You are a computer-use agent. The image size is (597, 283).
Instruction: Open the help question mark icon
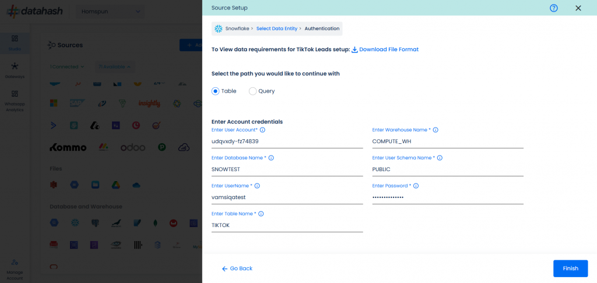(x=554, y=8)
